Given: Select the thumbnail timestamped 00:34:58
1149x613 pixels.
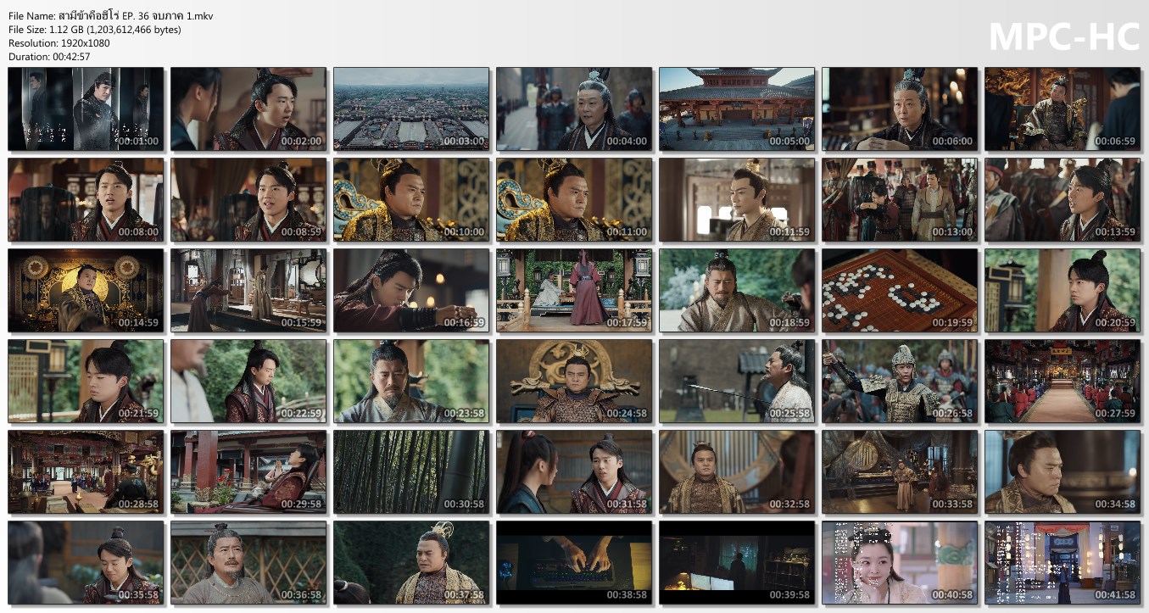Looking at the screenshot, I should tap(1063, 472).
